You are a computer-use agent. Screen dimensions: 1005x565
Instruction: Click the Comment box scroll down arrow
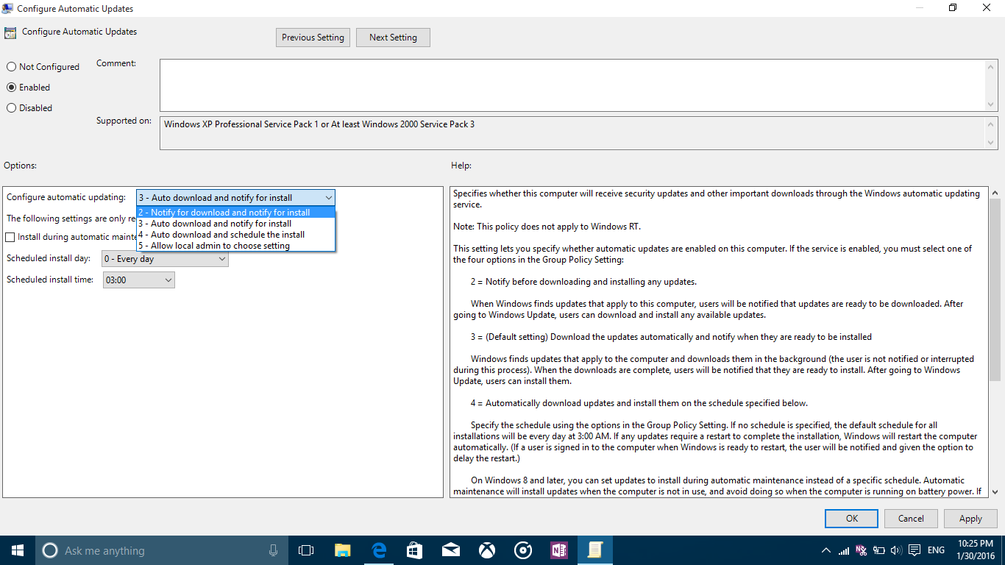coord(992,104)
